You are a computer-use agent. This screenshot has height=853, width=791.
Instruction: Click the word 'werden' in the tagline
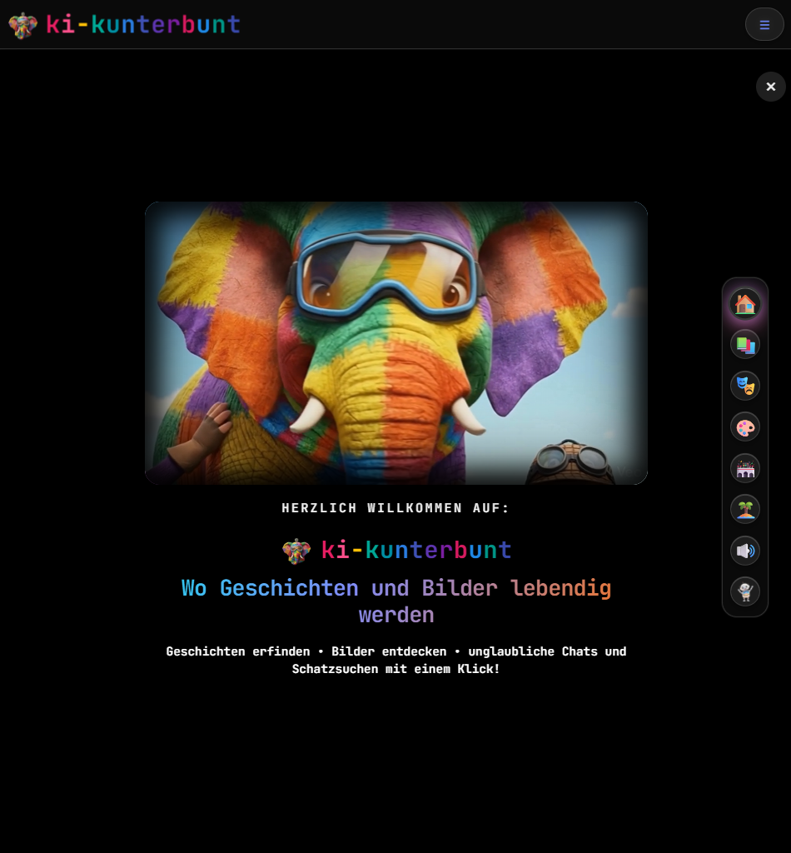coord(395,616)
